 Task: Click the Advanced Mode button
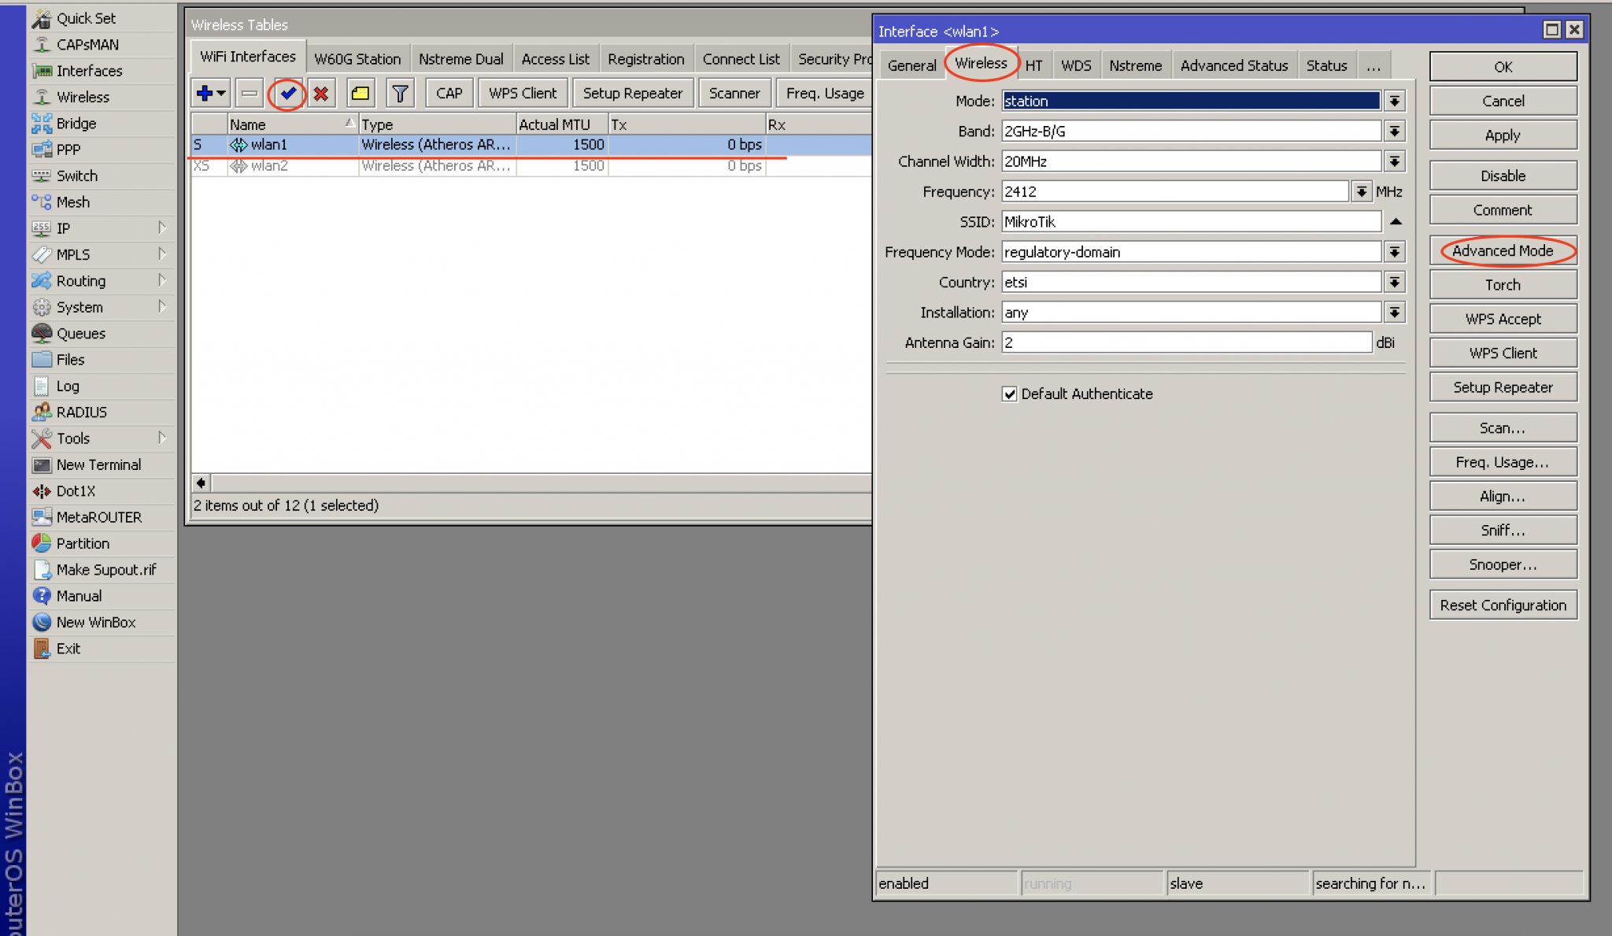[x=1503, y=250]
